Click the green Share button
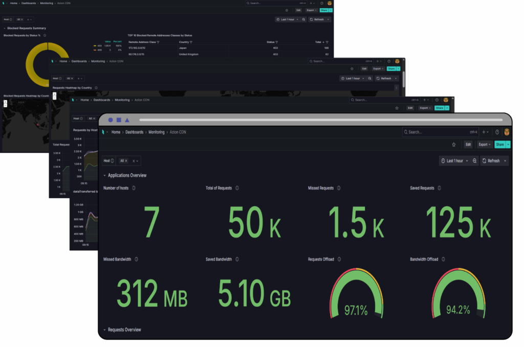Screen dimensions: 524x347 [x=499, y=145]
